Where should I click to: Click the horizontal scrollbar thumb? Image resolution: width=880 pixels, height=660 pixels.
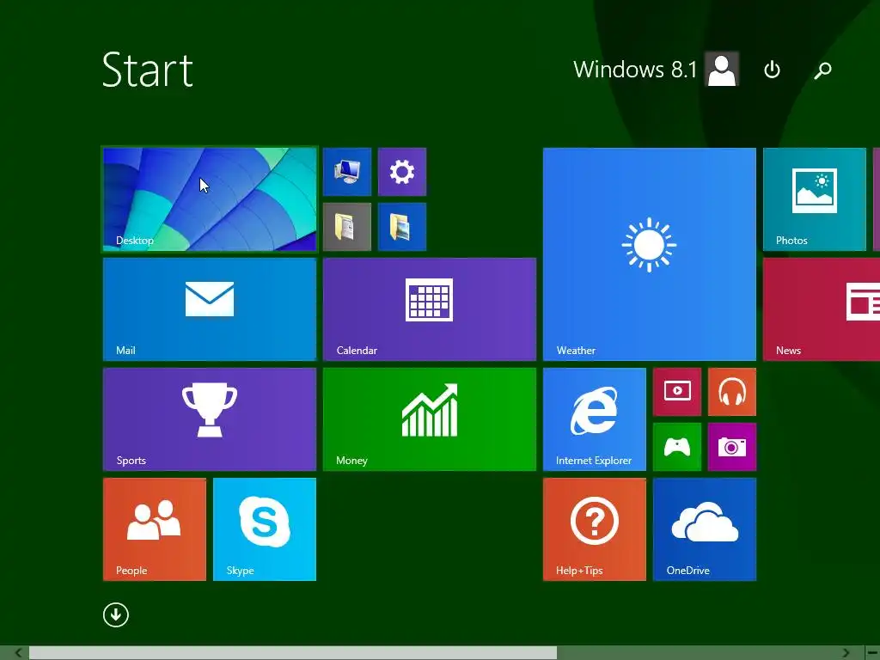293,653
